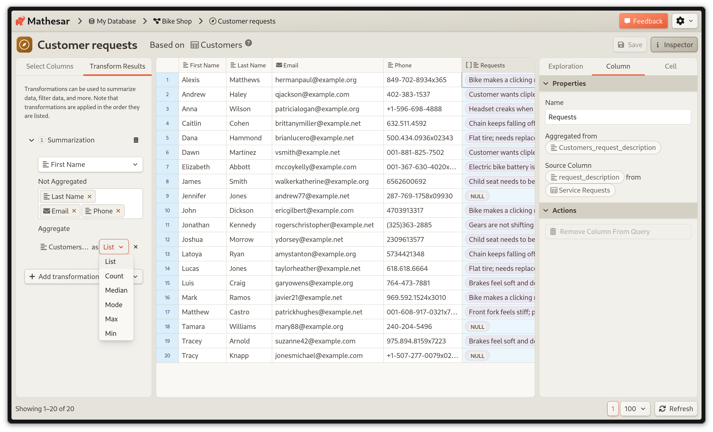Click request_description source column chip
Image resolution: width=713 pixels, height=432 pixels.
point(585,177)
